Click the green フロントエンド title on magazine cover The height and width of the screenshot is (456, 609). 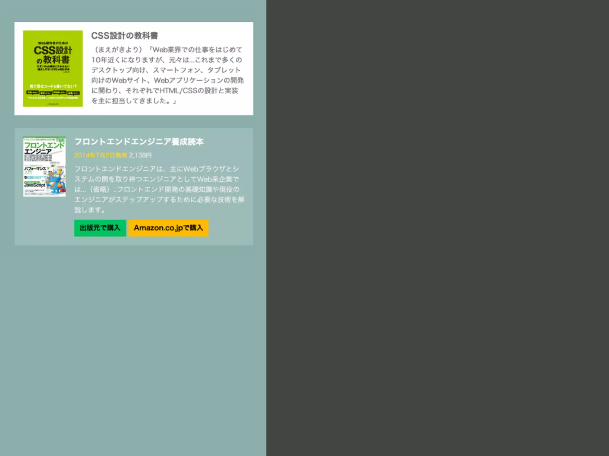point(44,145)
